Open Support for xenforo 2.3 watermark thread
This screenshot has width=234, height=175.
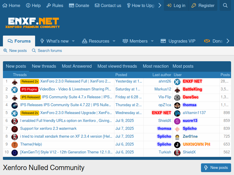pos(48,129)
